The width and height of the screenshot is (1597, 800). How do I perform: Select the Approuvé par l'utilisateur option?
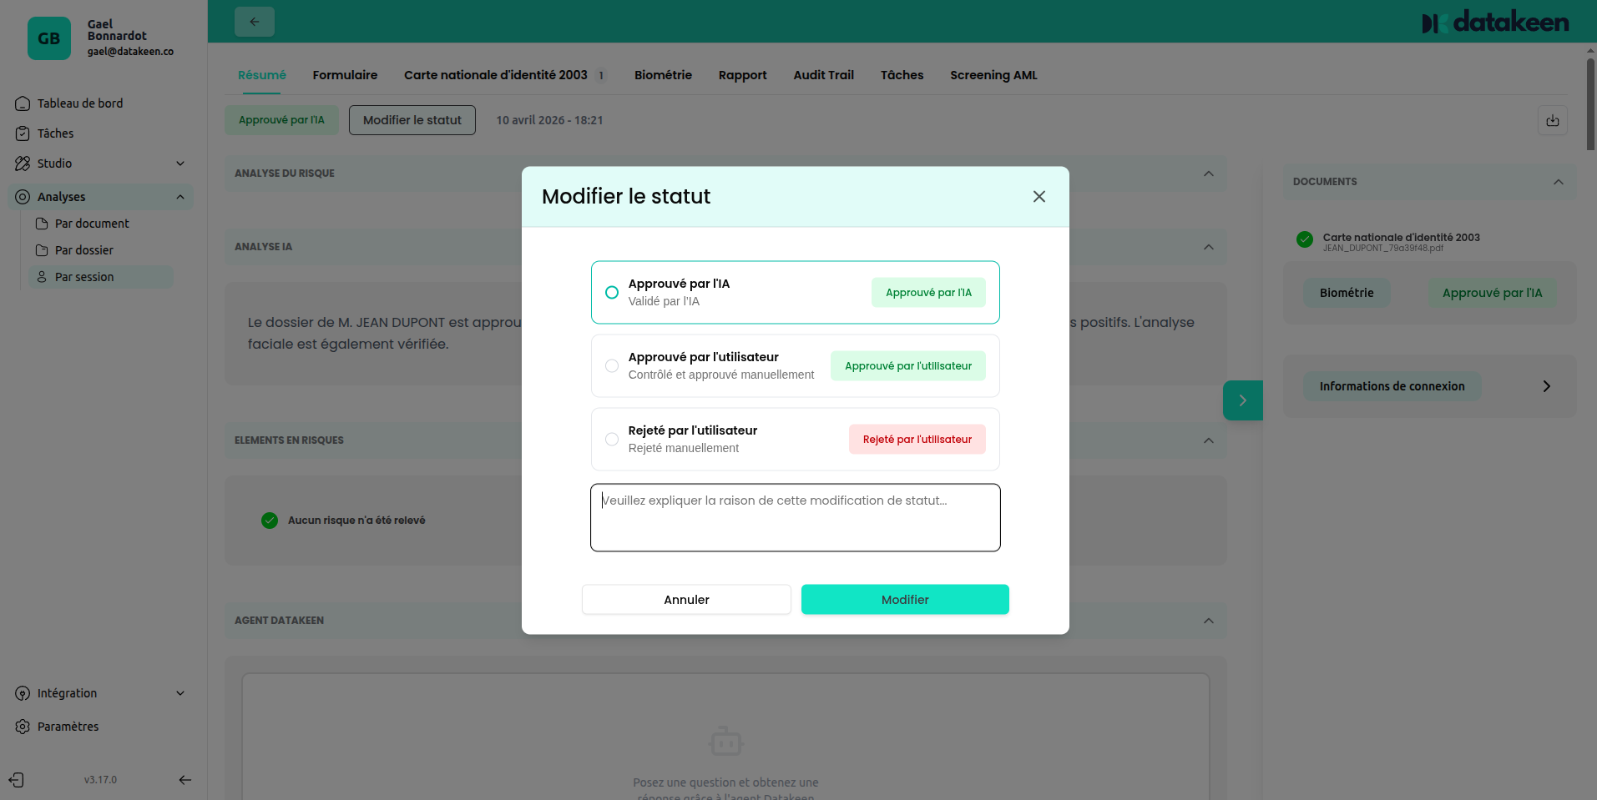coord(612,365)
